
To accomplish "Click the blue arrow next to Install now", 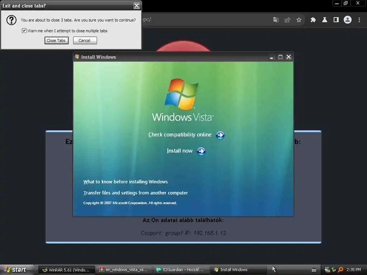I will point(201,151).
